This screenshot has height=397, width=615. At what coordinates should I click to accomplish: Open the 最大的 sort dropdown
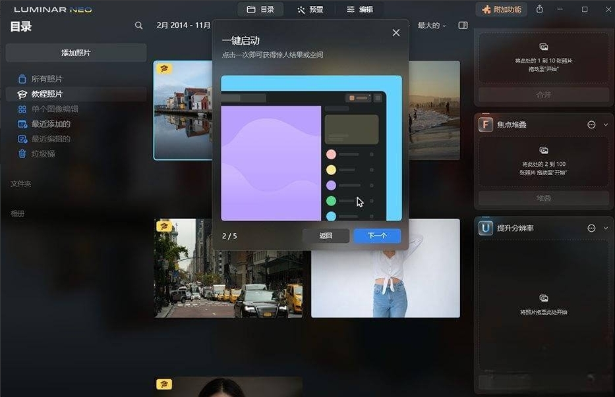pyautogui.click(x=432, y=26)
